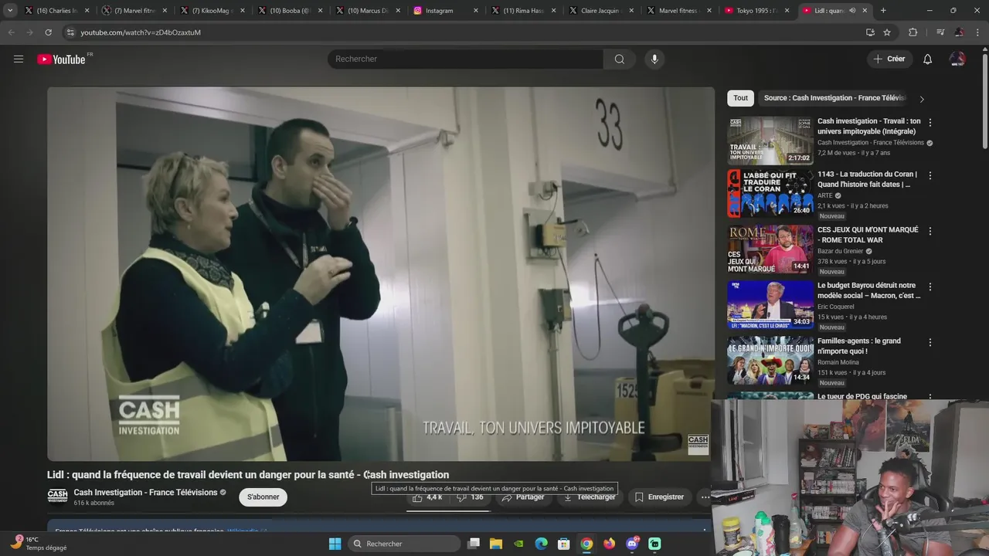Viewport: 989px width, 556px height.
Task: Select Source Cash Investigation filter chip
Action: pos(834,98)
